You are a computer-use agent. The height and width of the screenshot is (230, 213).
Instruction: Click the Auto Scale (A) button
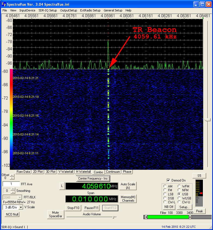[x=128, y=186]
